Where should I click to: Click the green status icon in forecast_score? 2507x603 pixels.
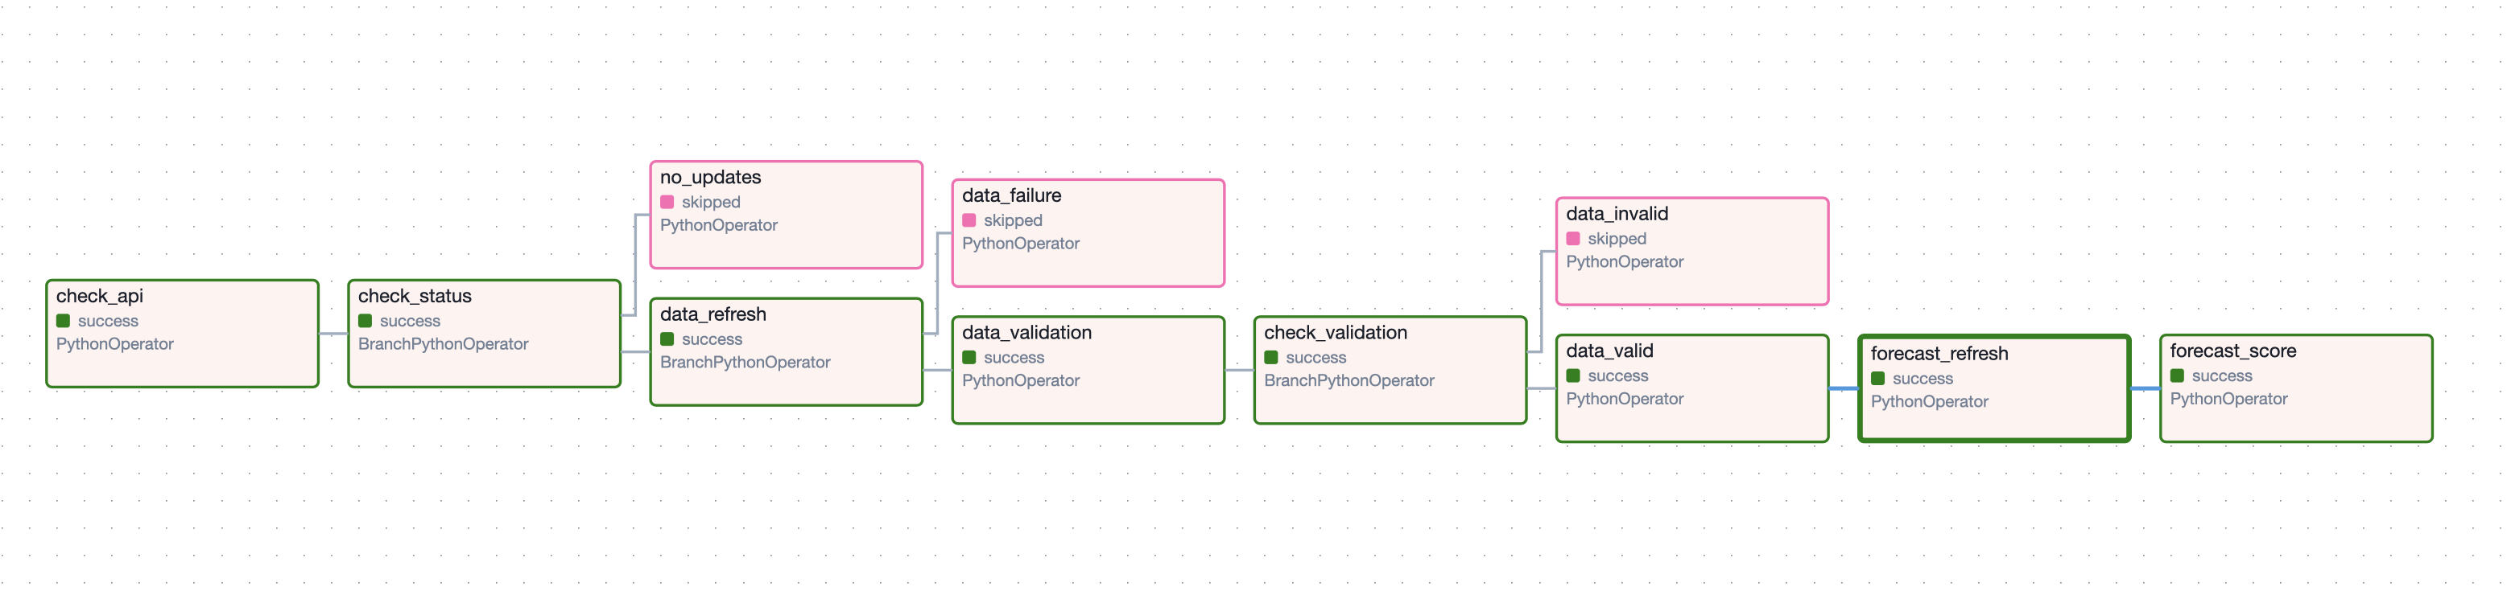pyautogui.click(x=2177, y=376)
